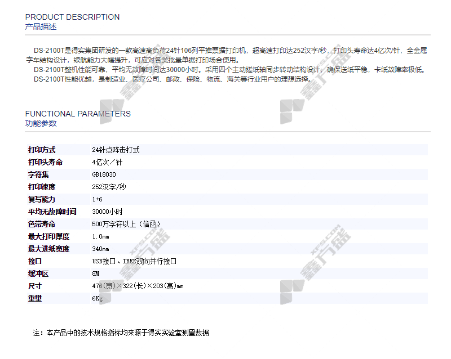Select the "最大打印厚度" row label
This screenshot has width=451, height=359.
[x=48, y=236]
